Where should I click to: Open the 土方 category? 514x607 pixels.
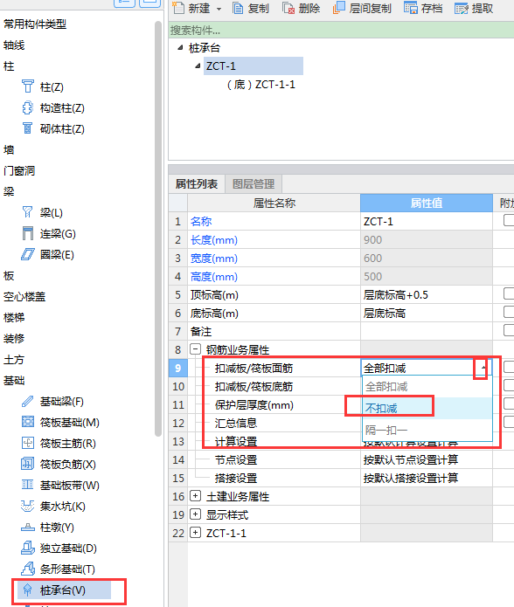click(14, 360)
